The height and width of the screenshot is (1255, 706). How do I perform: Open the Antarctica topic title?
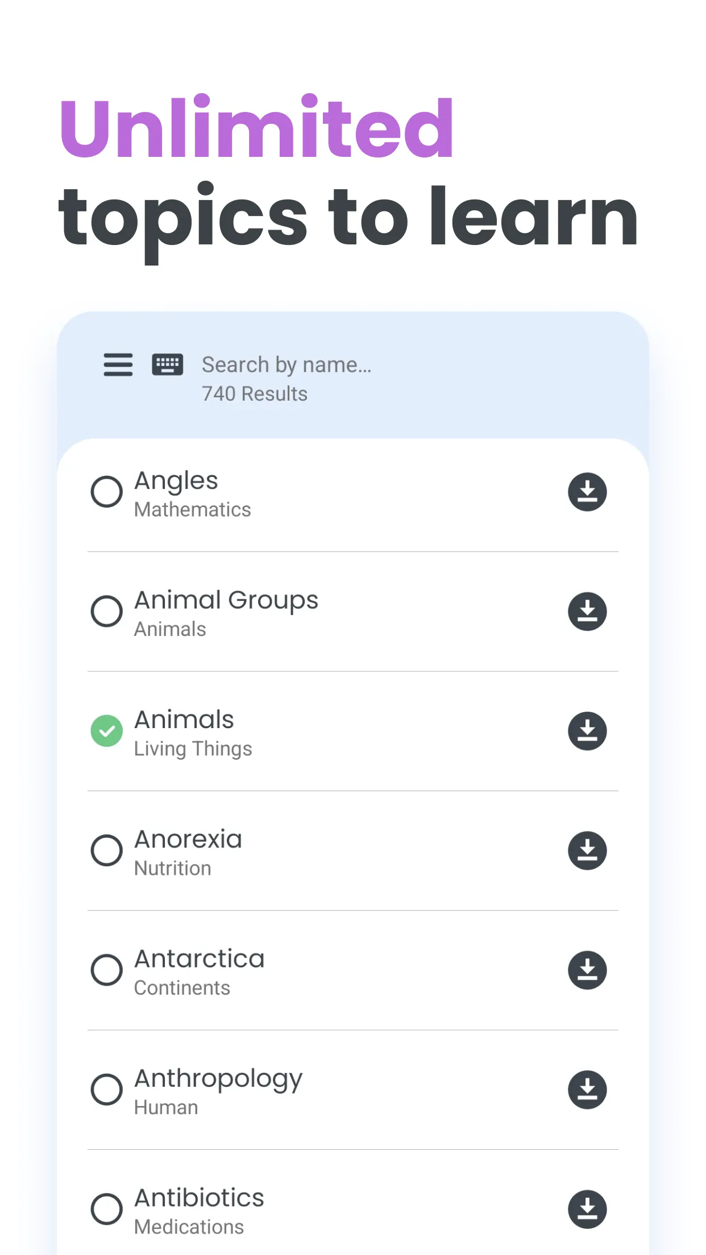point(200,959)
